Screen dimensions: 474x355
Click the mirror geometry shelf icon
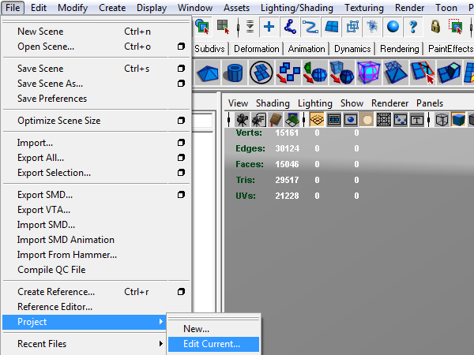(x=315, y=73)
